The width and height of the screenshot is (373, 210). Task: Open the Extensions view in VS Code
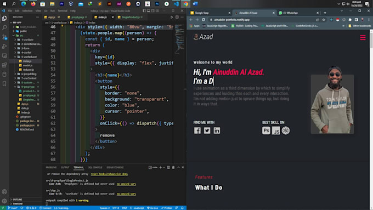4,65
